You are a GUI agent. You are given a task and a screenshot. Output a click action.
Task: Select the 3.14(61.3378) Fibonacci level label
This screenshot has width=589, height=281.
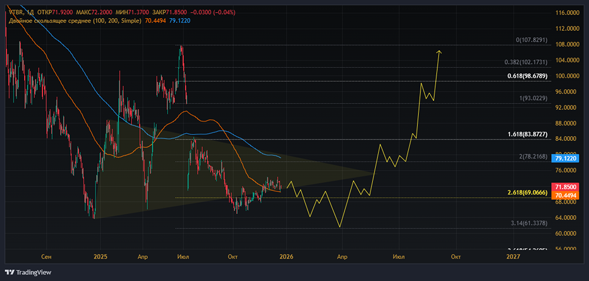[530, 223]
